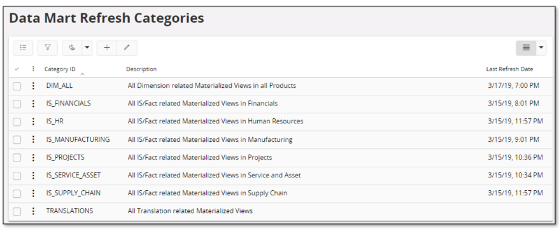Click the select-all checkmark in table header
This screenshot has height=229, width=559.
point(17,69)
